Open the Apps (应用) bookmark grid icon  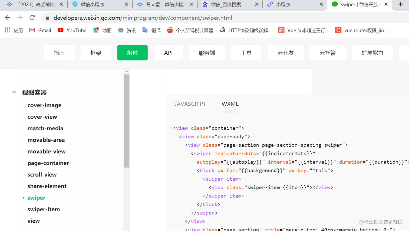[x=7, y=30]
